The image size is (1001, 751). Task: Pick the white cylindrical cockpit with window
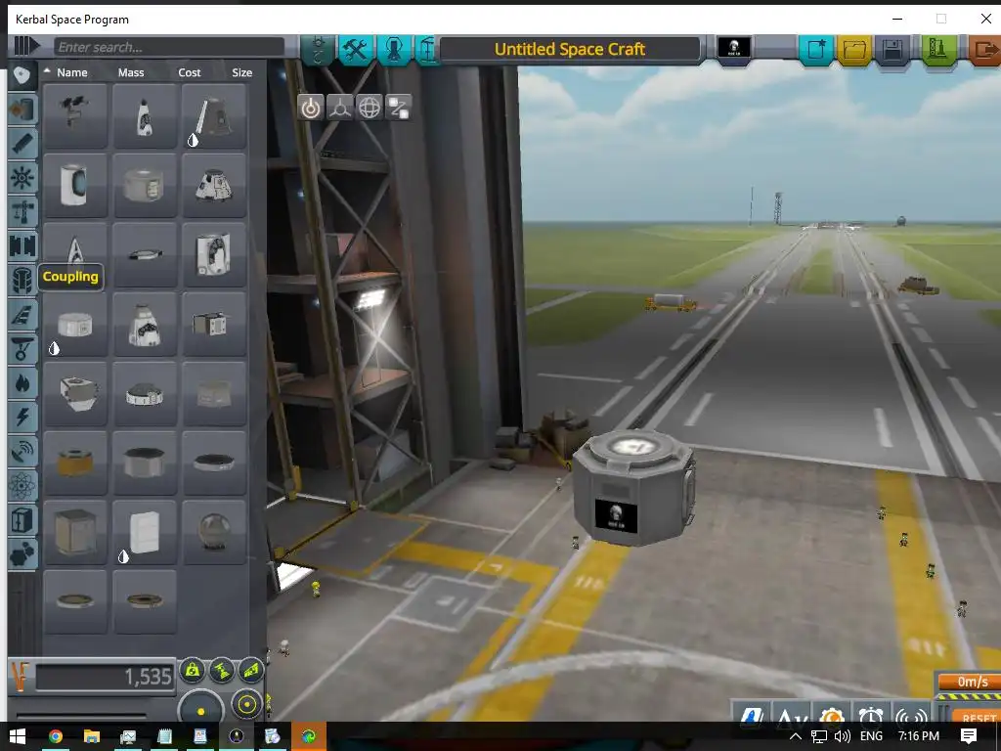click(75, 185)
